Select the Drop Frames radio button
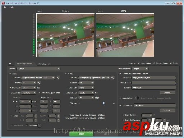This screenshot has height=138, width=184. [x=139, y=98]
